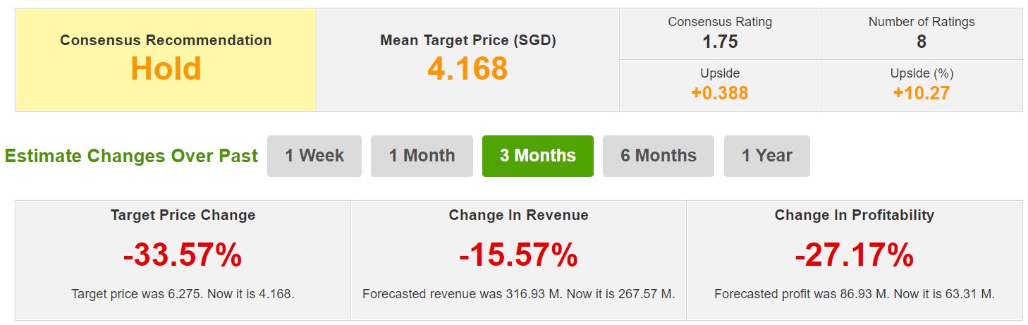The image size is (1028, 325).
Task: Click the -33.57% target price change figure
Action: (183, 255)
